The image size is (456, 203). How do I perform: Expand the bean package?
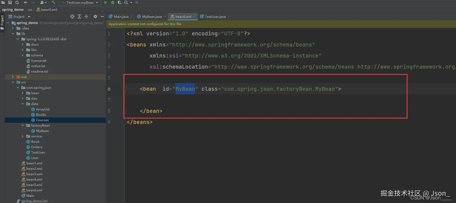tap(22, 93)
